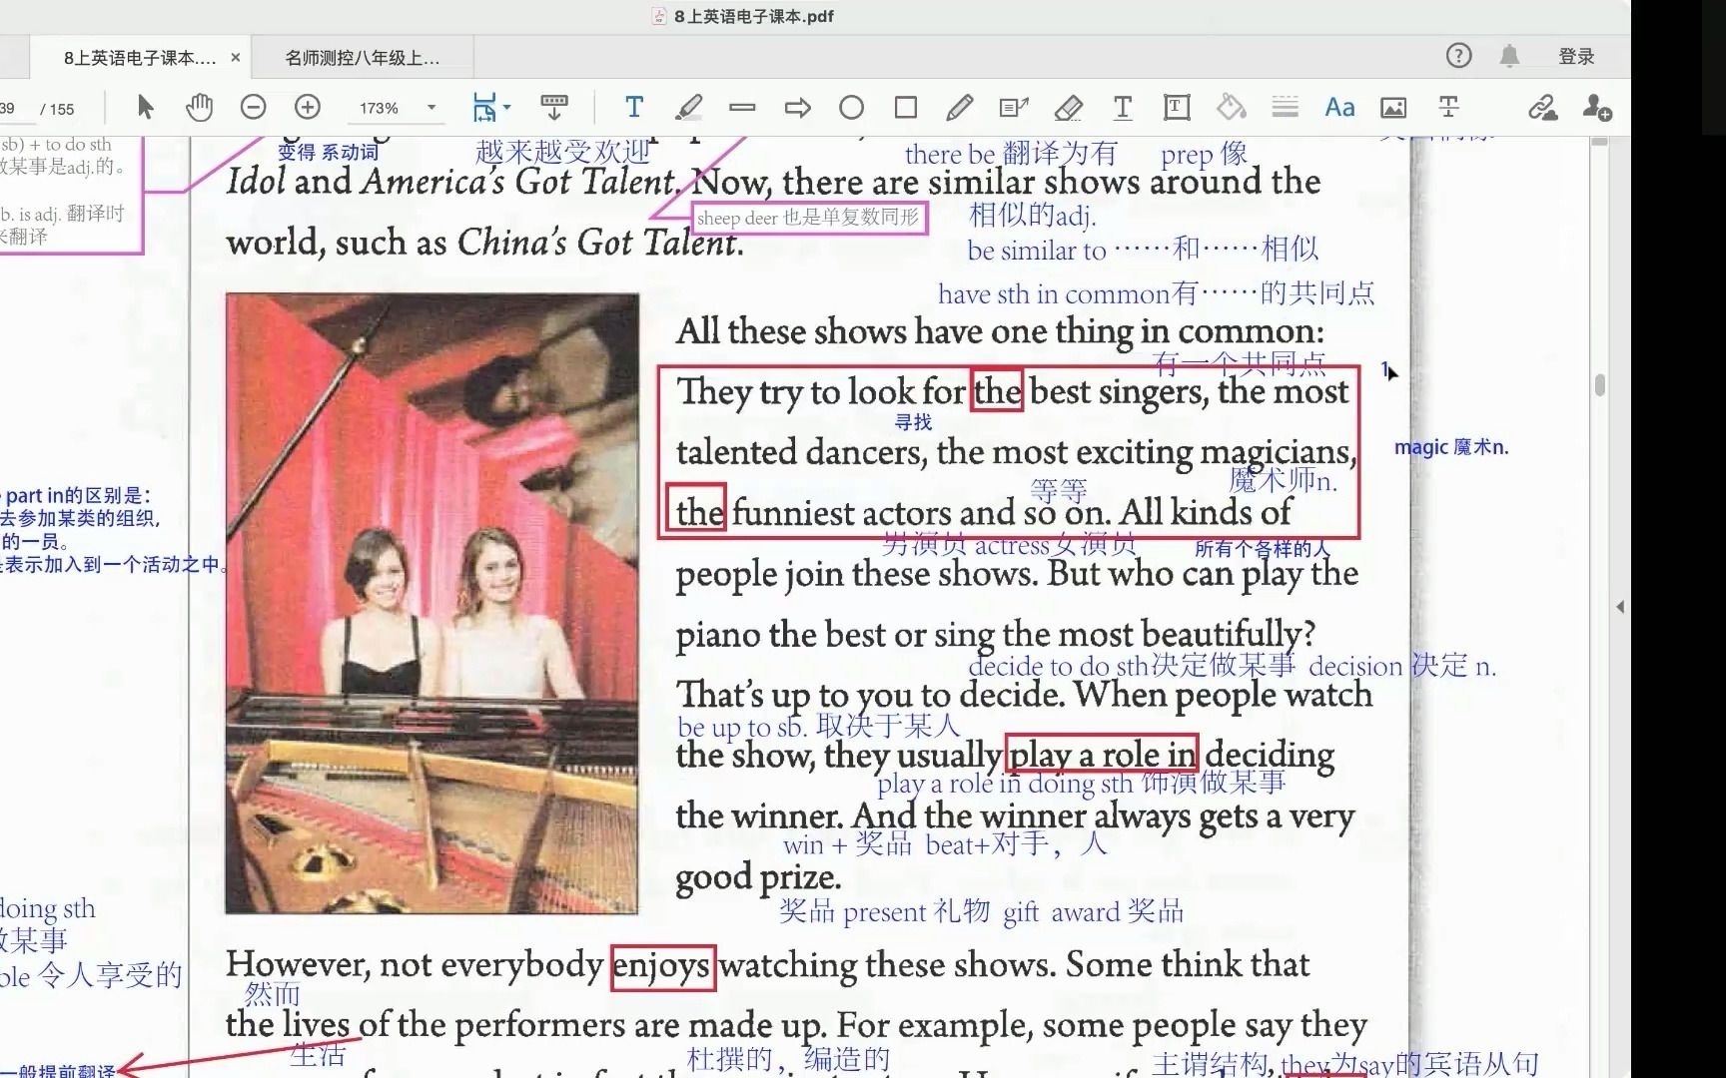Select the line drawing tool
Screen dimensions: 1726x1078
742,107
